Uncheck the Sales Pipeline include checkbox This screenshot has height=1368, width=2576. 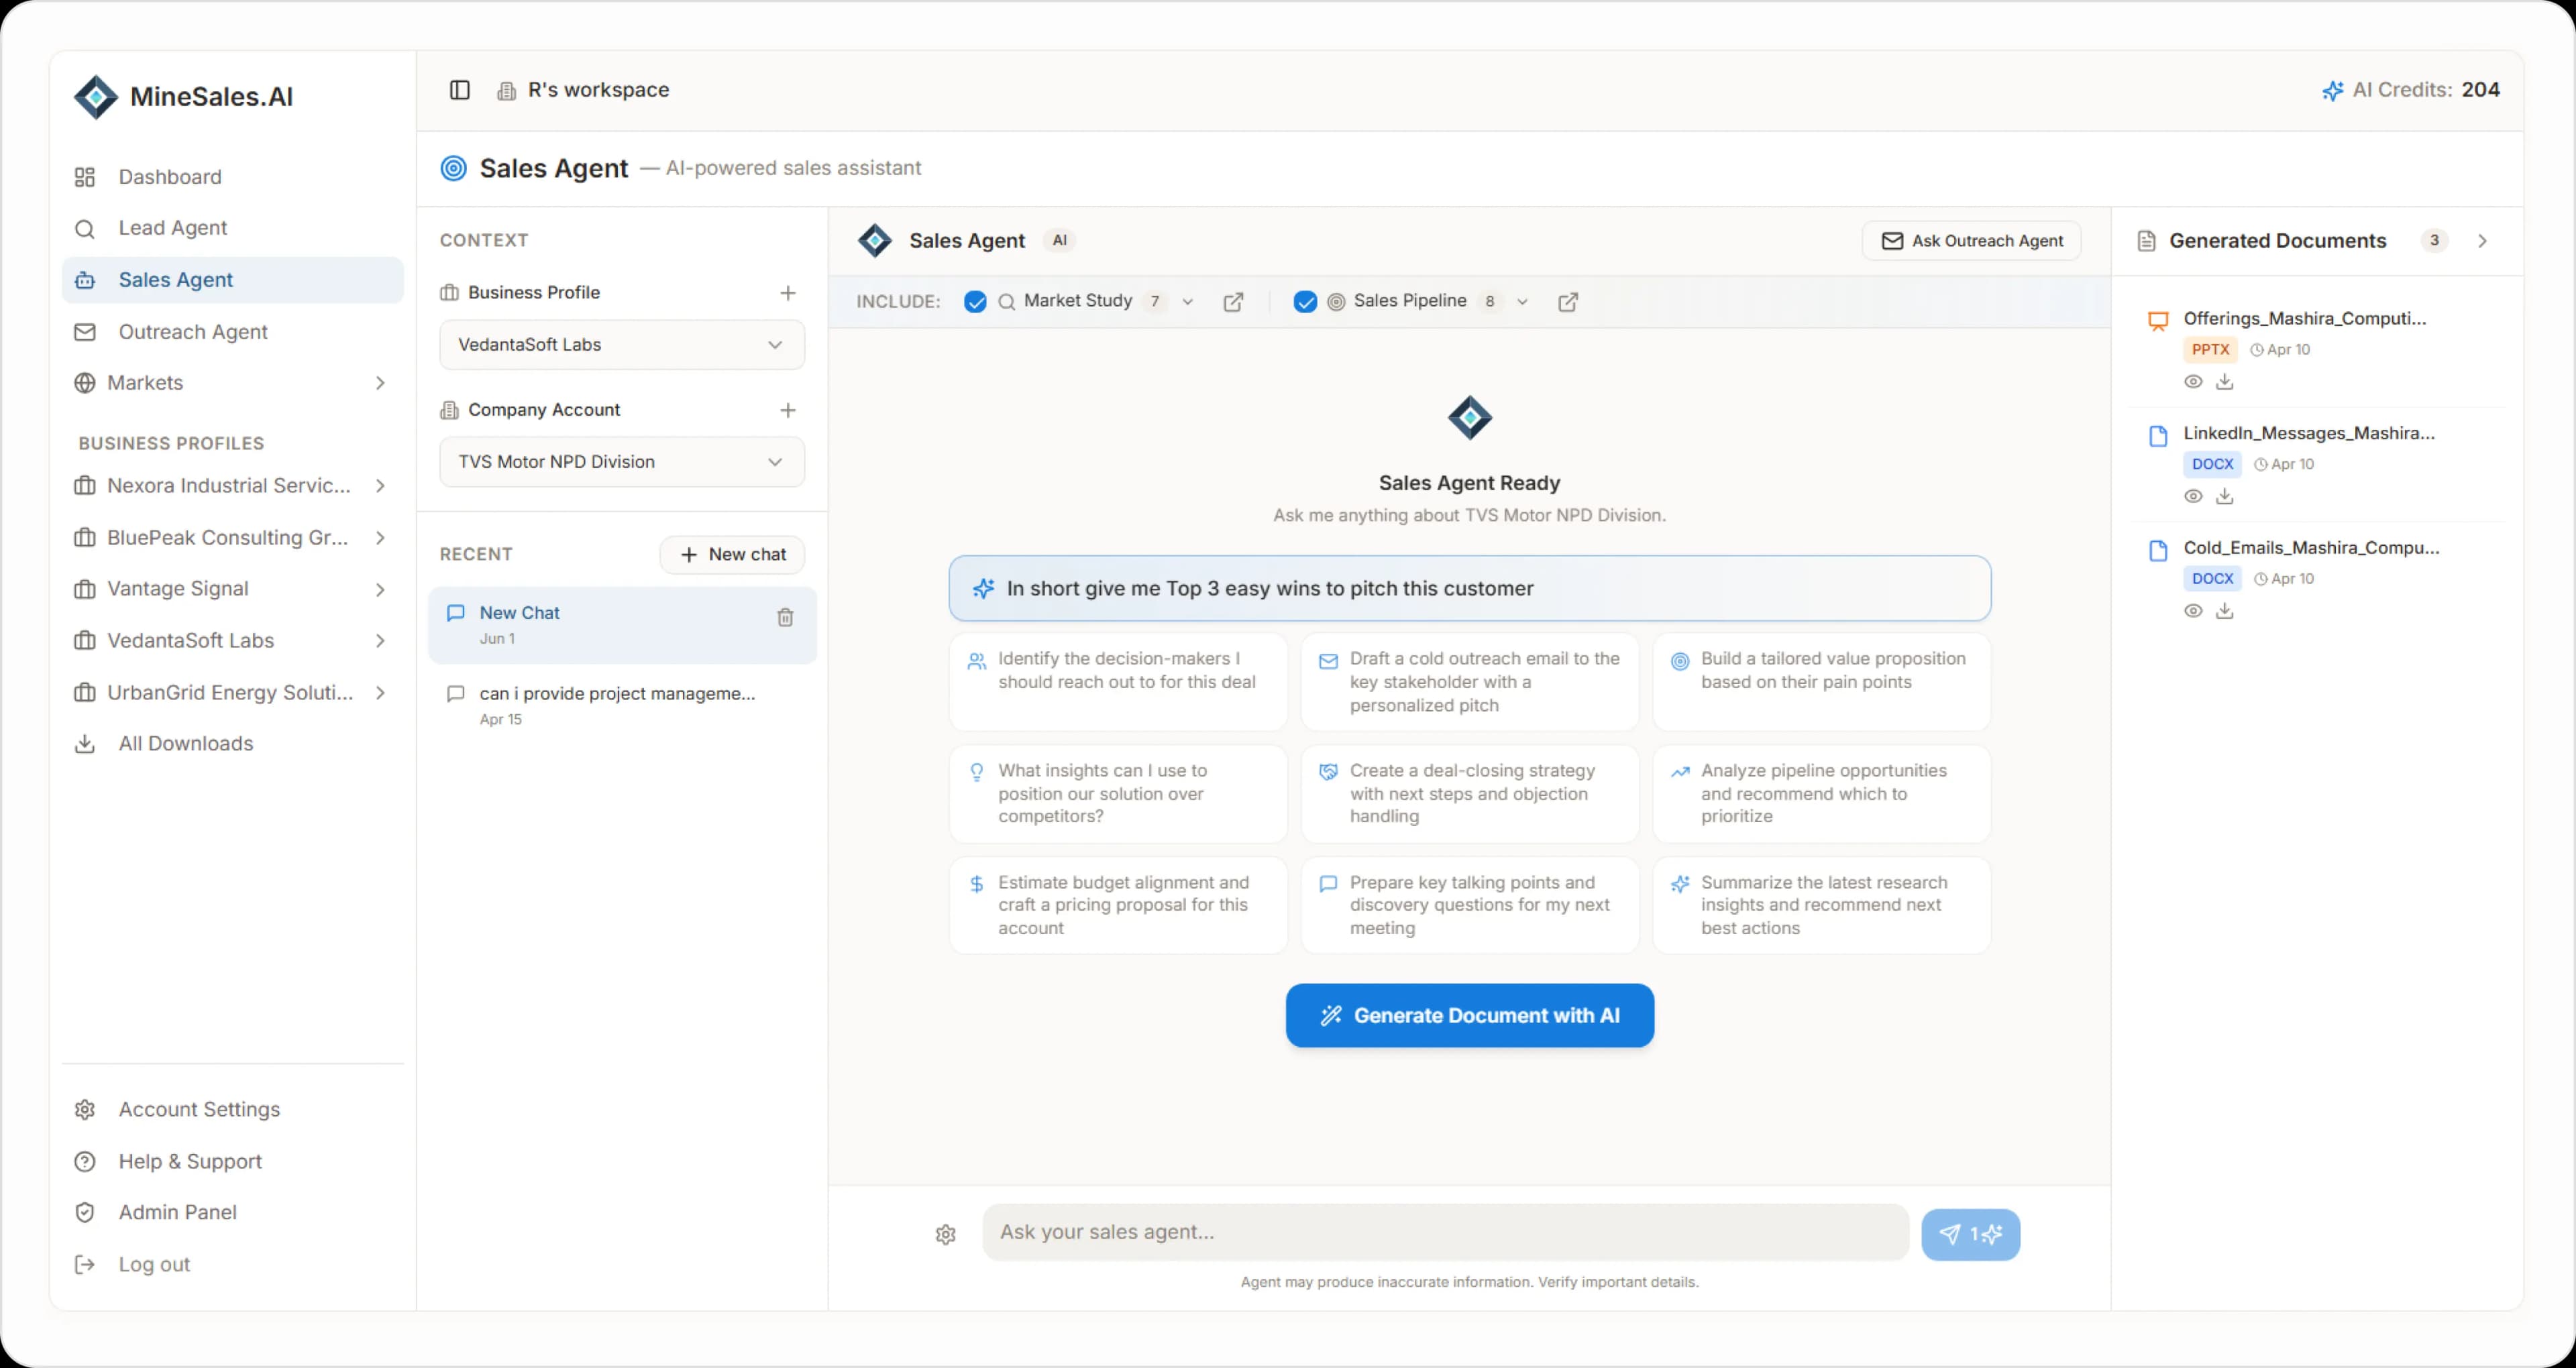[x=1305, y=302]
